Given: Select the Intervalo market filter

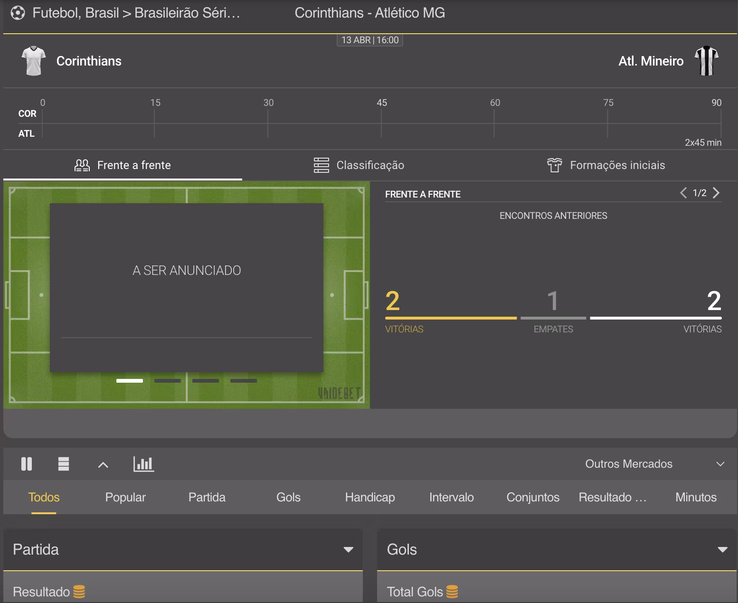Looking at the screenshot, I should (x=452, y=497).
